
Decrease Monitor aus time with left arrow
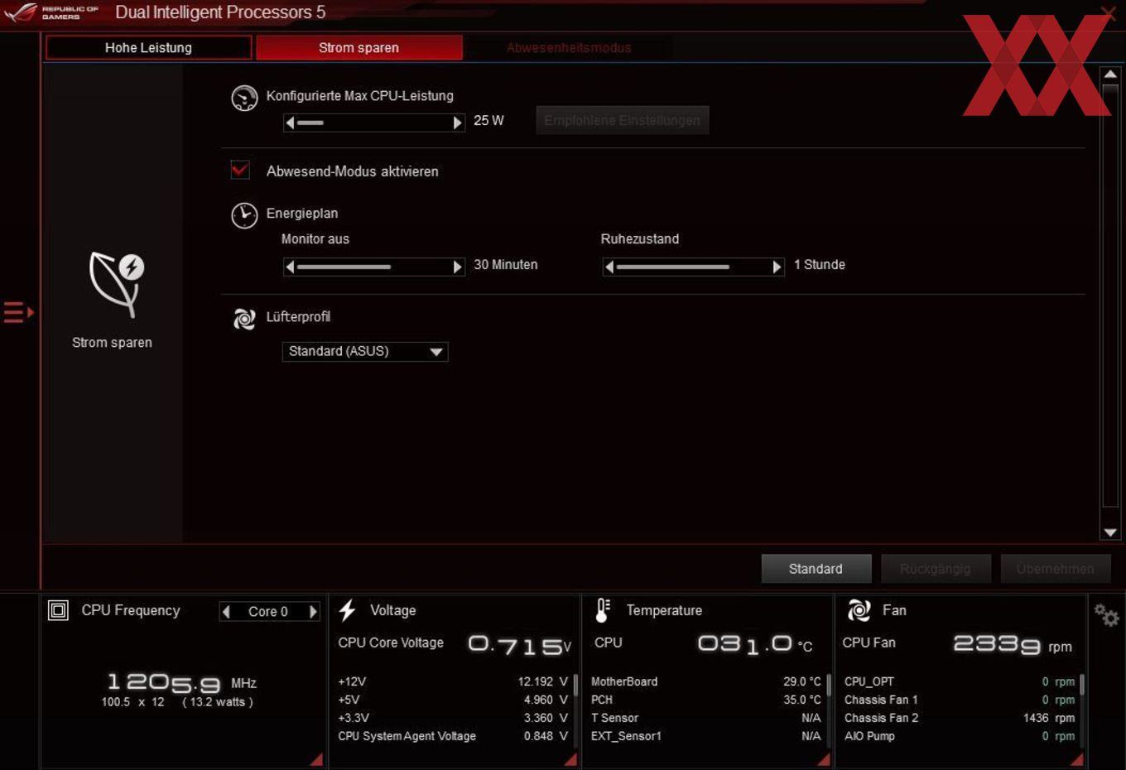tap(290, 267)
